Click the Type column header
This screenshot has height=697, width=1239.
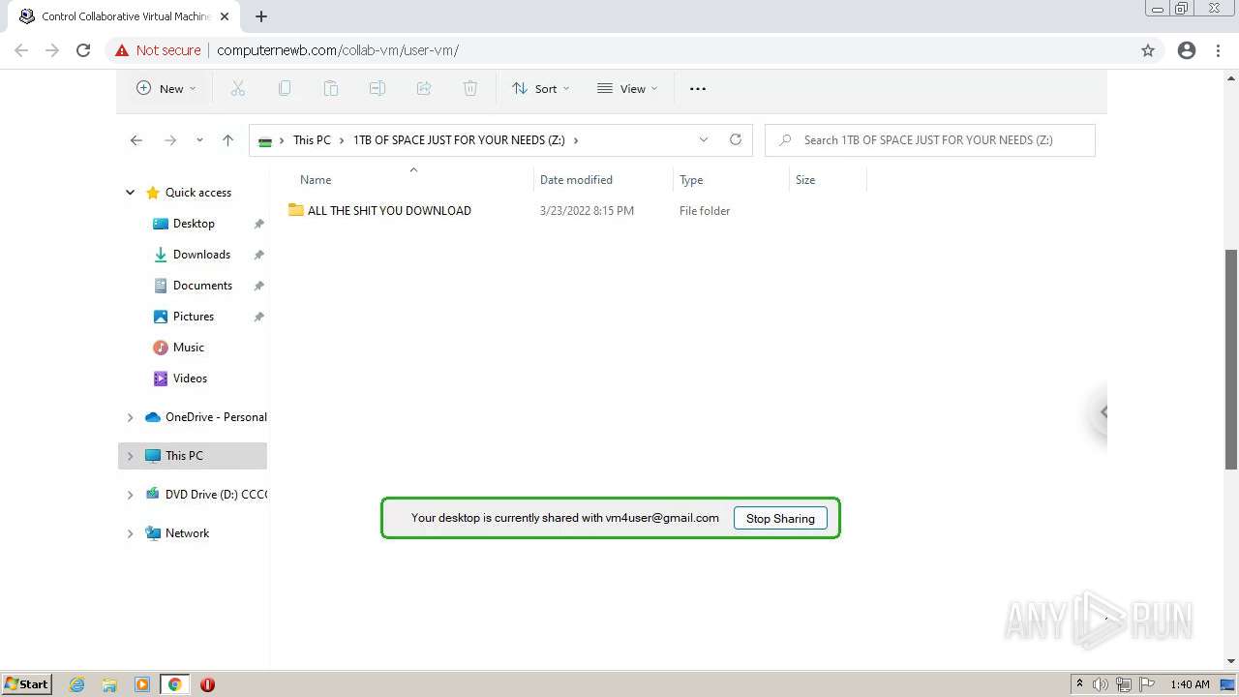pos(691,180)
